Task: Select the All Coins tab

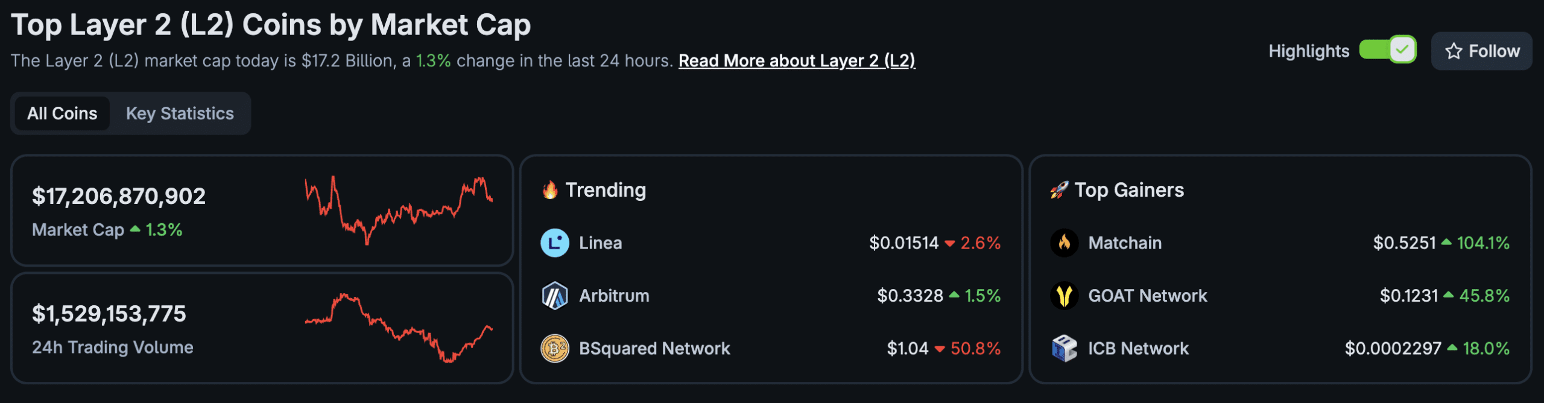Action: pos(62,113)
